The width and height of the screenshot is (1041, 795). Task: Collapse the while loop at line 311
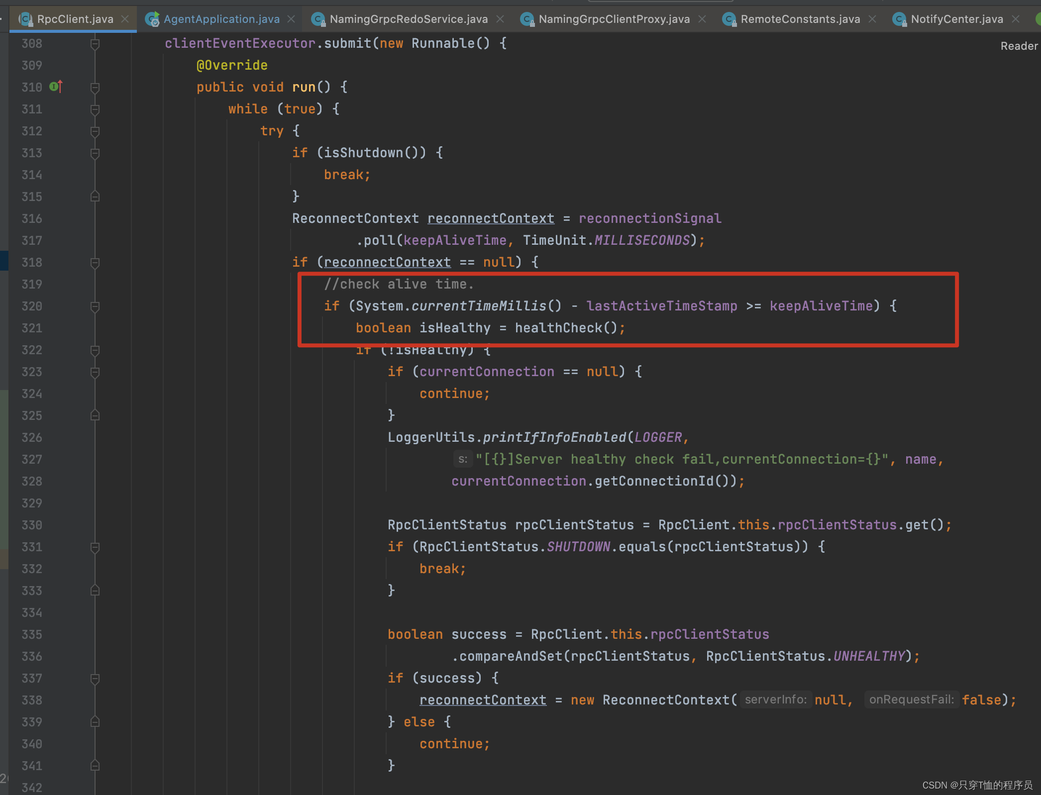pyautogui.click(x=95, y=109)
